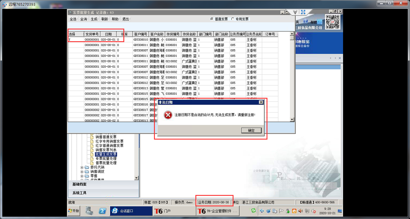This screenshot has width=410, height=219.
Task: Expand the 零售 tree node
Action: coord(82,176)
